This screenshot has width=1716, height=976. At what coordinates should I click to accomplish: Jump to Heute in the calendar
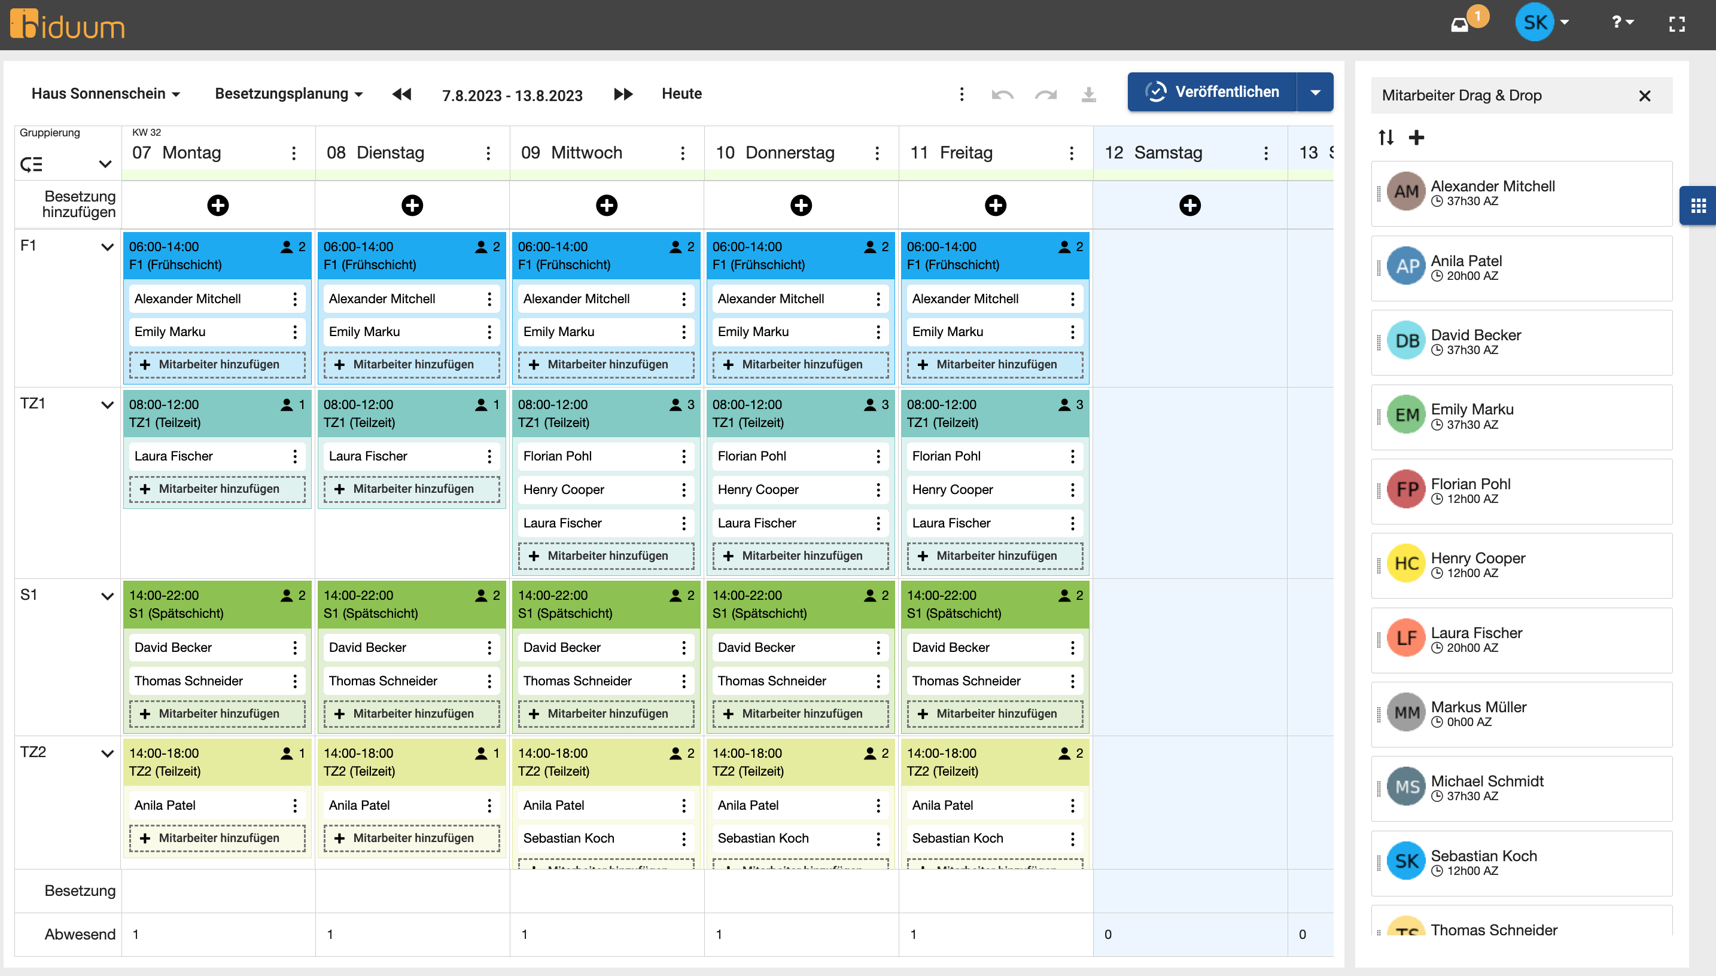pos(681,93)
